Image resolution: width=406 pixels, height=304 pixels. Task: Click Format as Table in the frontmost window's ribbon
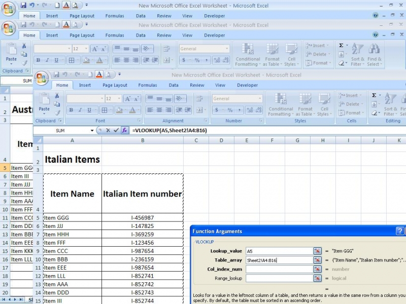305,104
